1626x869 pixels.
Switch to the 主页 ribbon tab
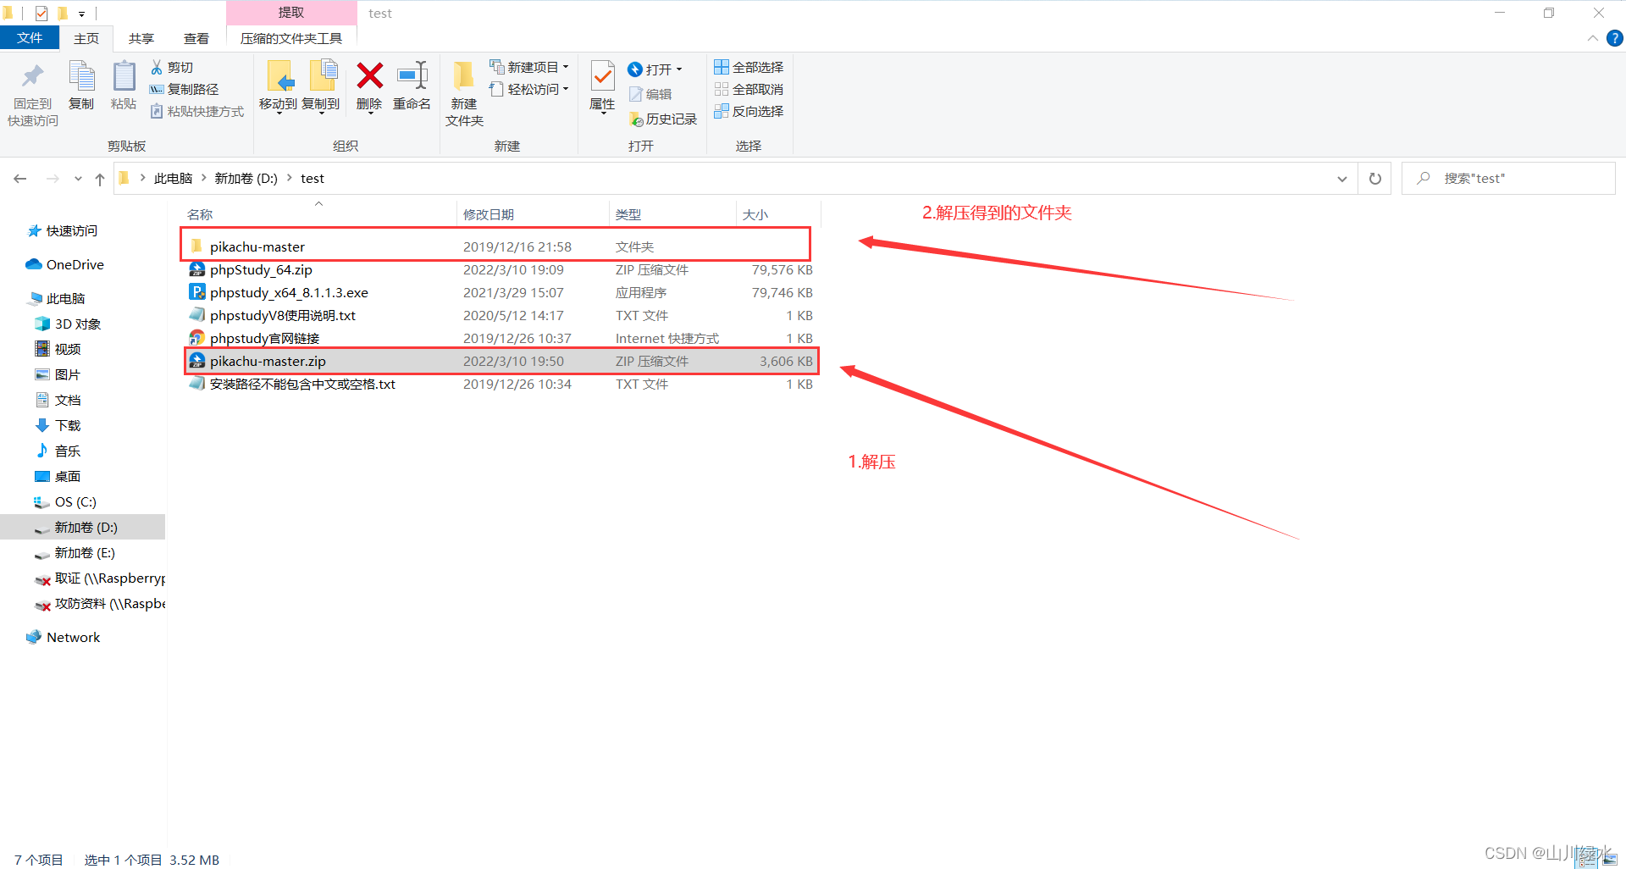tap(86, 38)
